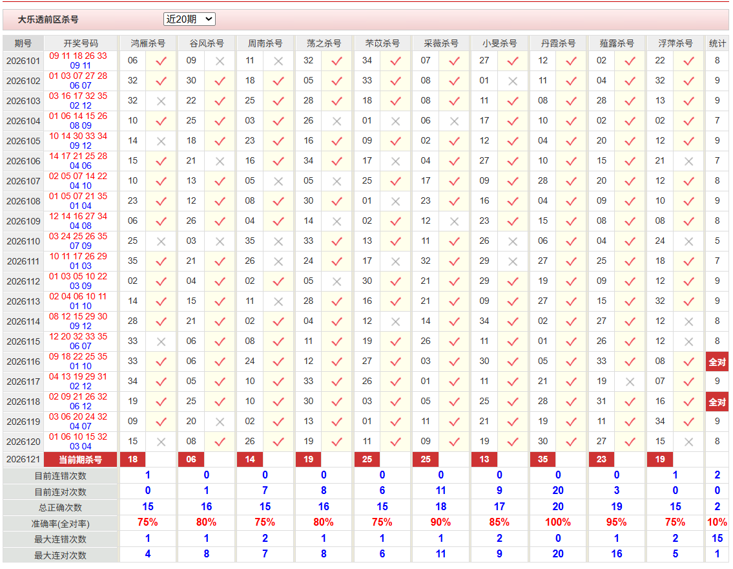
Task: Click the cross mark for 周南杀号 in row 2026110
Action: [278, 241]
